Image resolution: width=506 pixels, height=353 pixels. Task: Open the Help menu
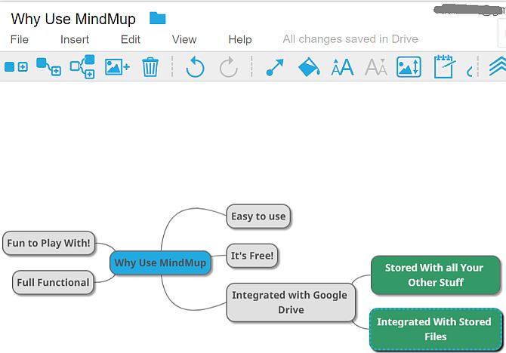coord(240,39)
